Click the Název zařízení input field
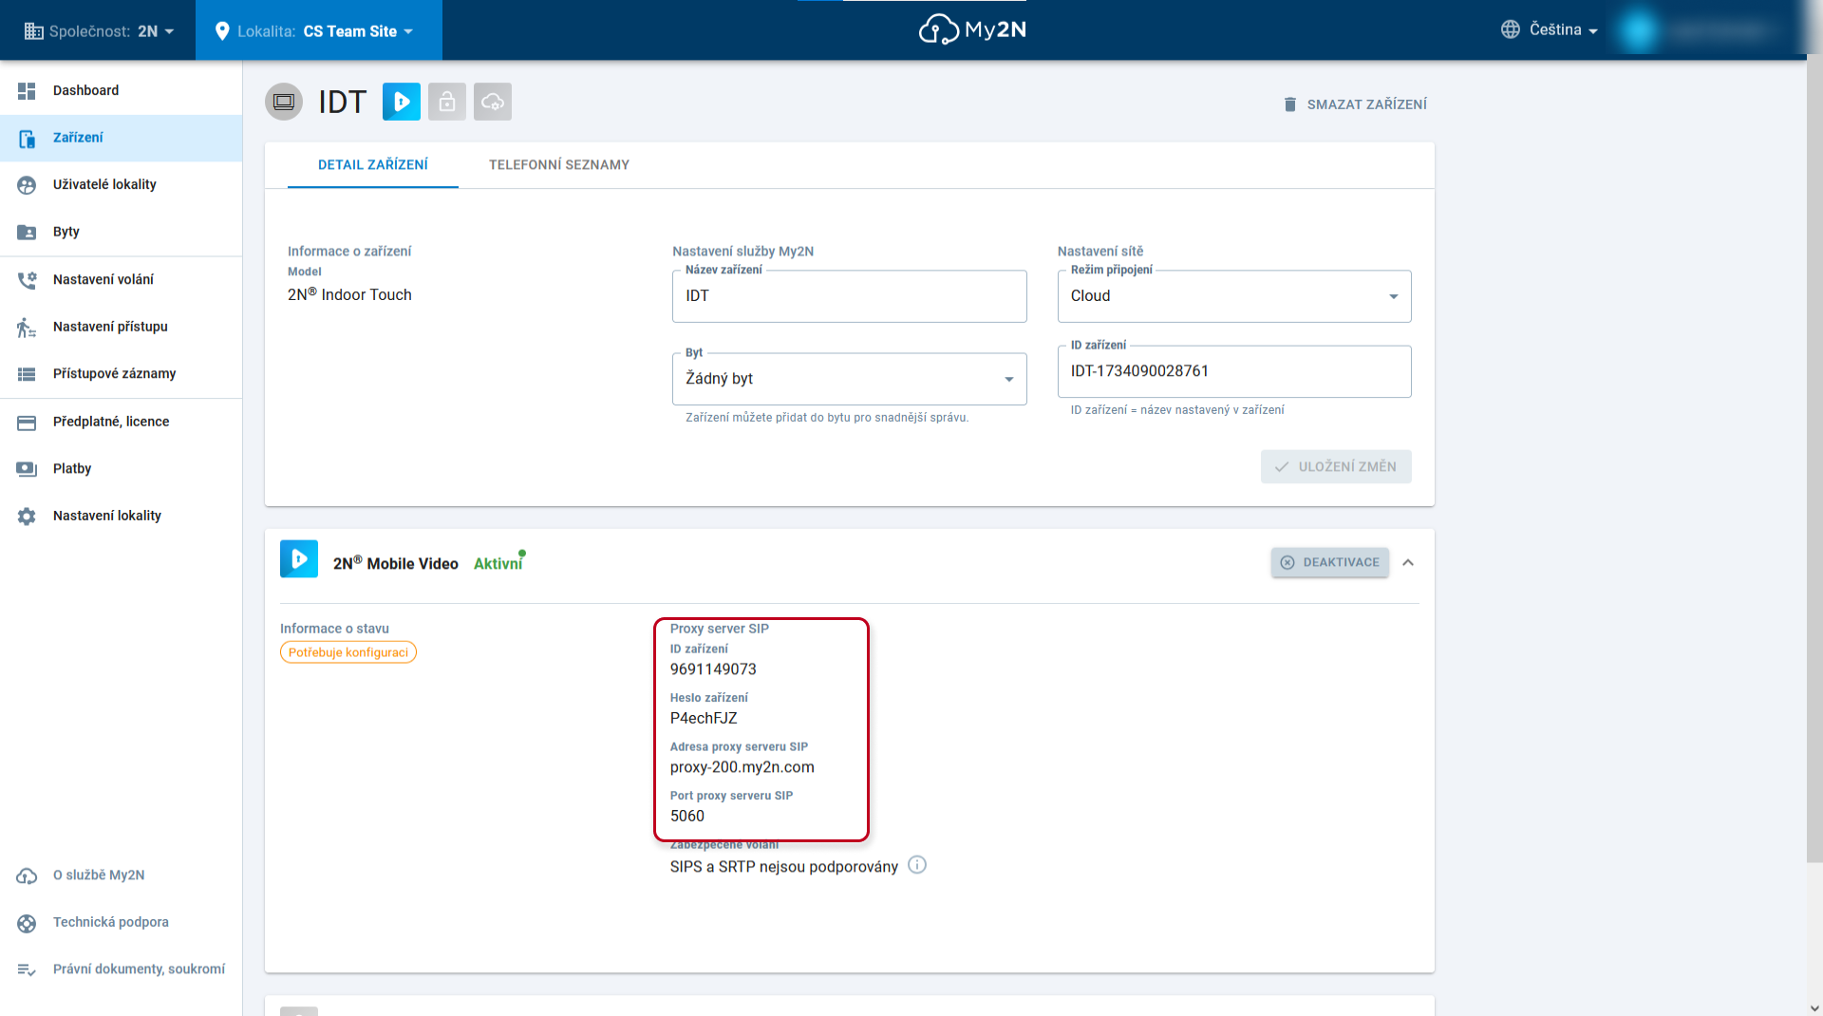The image size is (1823, 1016). (850, 296)
